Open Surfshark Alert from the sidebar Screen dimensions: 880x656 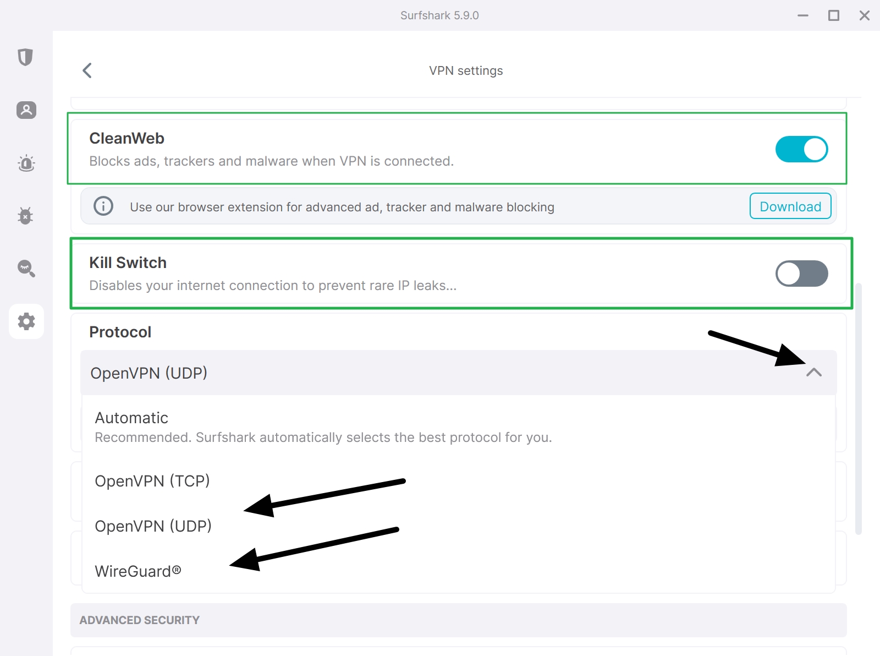[x=26, y=163]
